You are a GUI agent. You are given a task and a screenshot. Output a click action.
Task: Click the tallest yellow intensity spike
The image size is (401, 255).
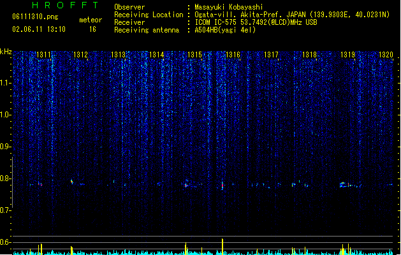click(x=222, y=247)
